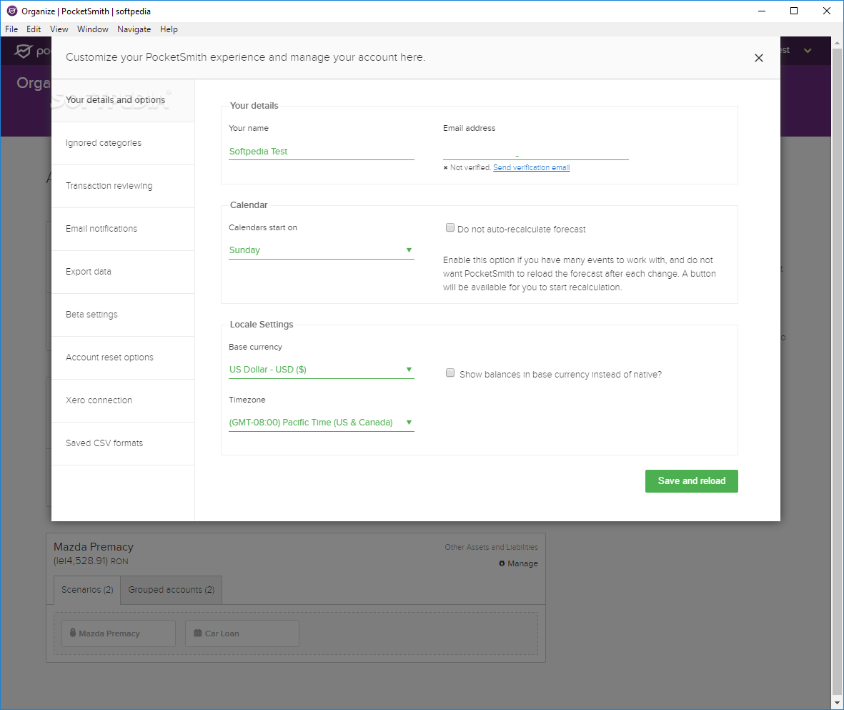844x710 pixels.
Task: Click the Other Assets and Liabilities label
Action: (x=491, y=547)
